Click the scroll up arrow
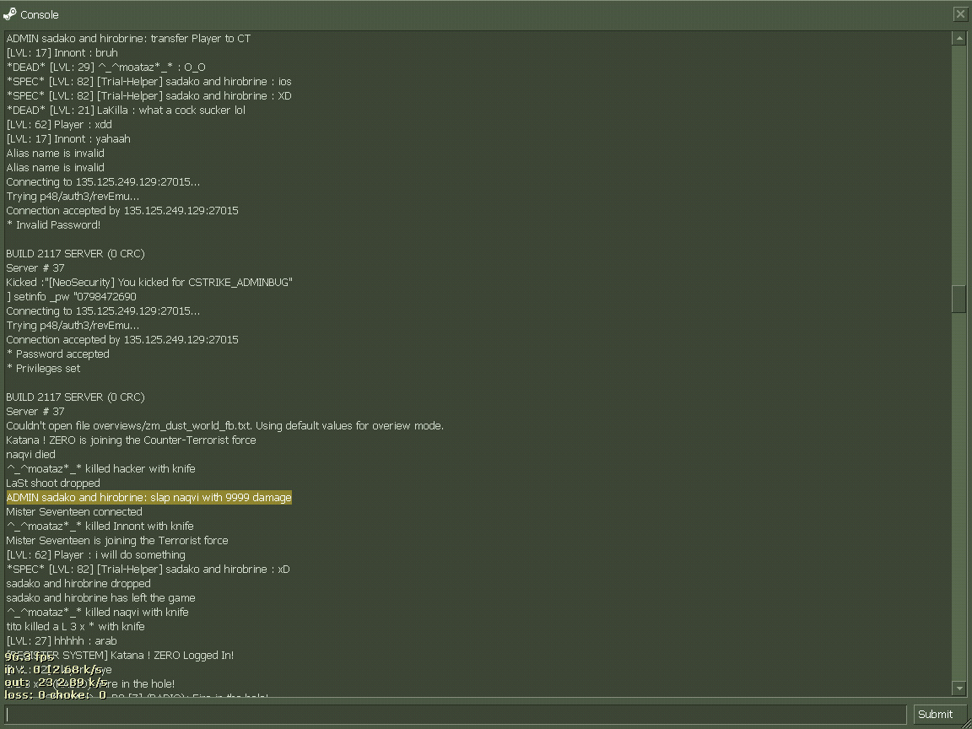 tap(958, 38)
